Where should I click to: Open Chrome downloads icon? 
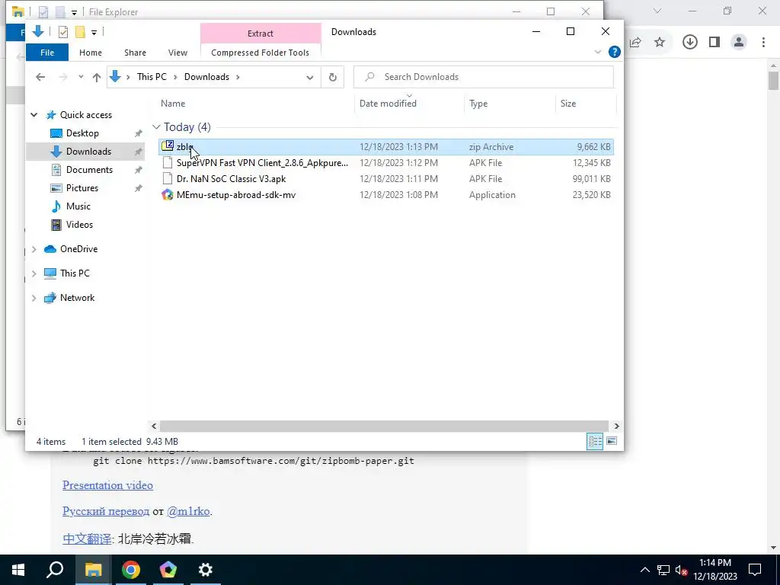tap(689, 43)
